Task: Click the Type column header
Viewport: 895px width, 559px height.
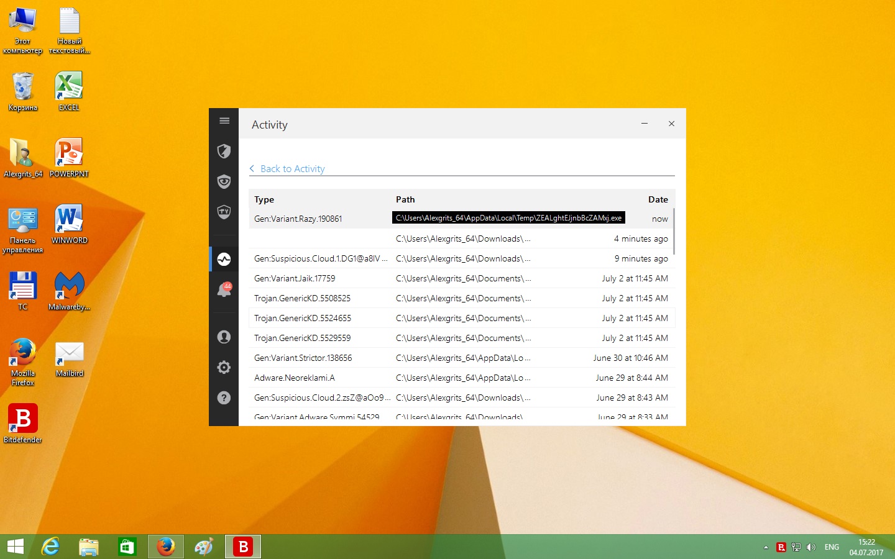Action: click(264, 199)
